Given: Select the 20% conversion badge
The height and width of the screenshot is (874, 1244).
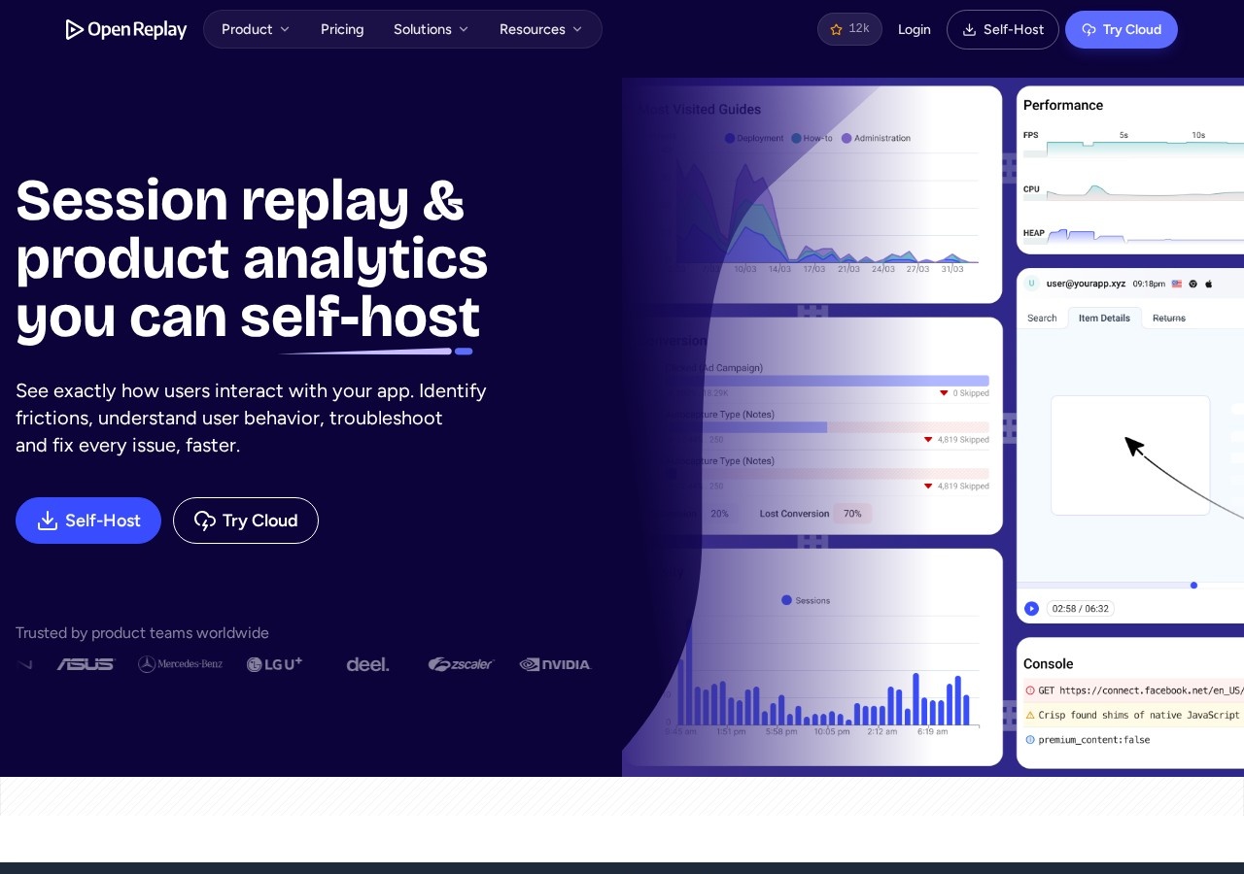Looking at the screenshot, I should pos(719,514).
